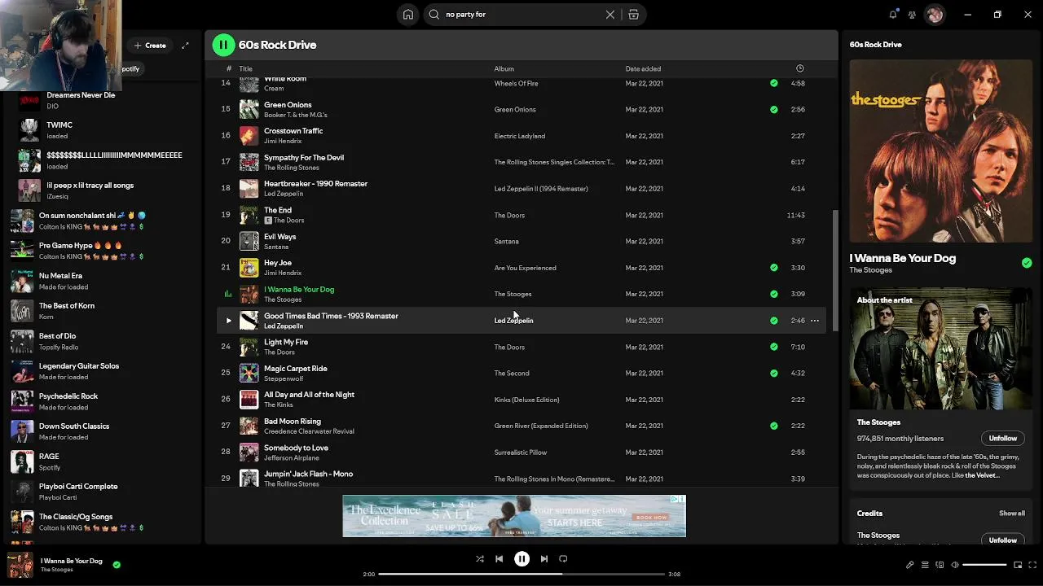The image size is (1043, 586).
Task: Click the green checkmark beside the song title in the right panel
Action: click(1027, 263)
